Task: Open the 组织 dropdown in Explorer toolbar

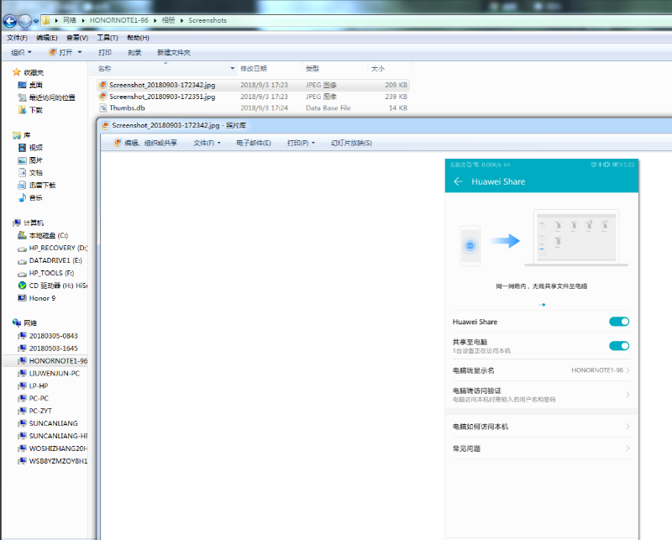Action: [22, 52]
